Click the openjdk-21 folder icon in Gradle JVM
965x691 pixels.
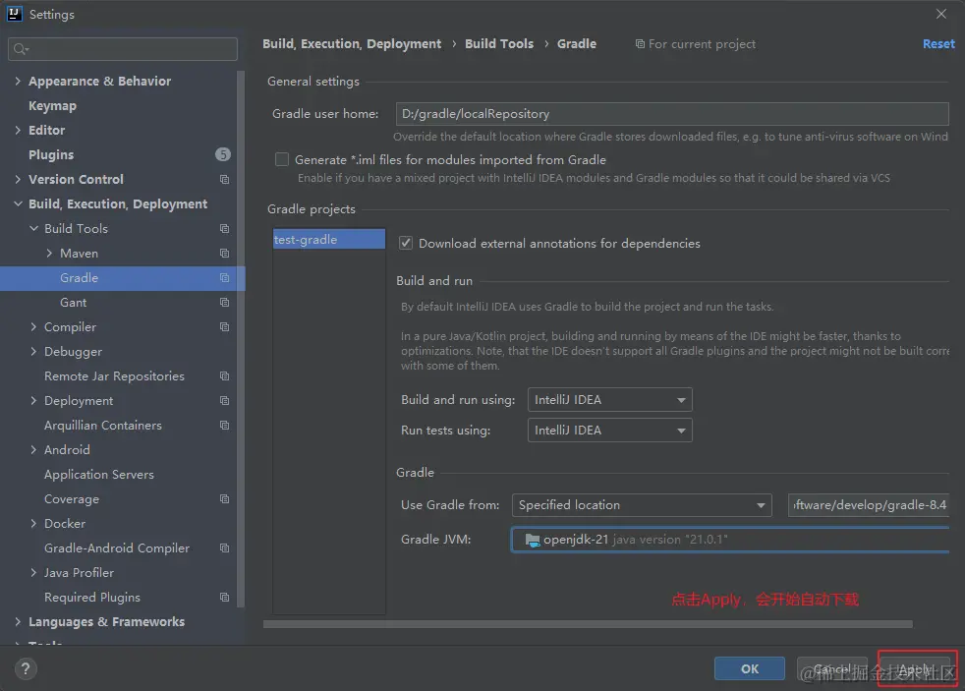(533, 540)
